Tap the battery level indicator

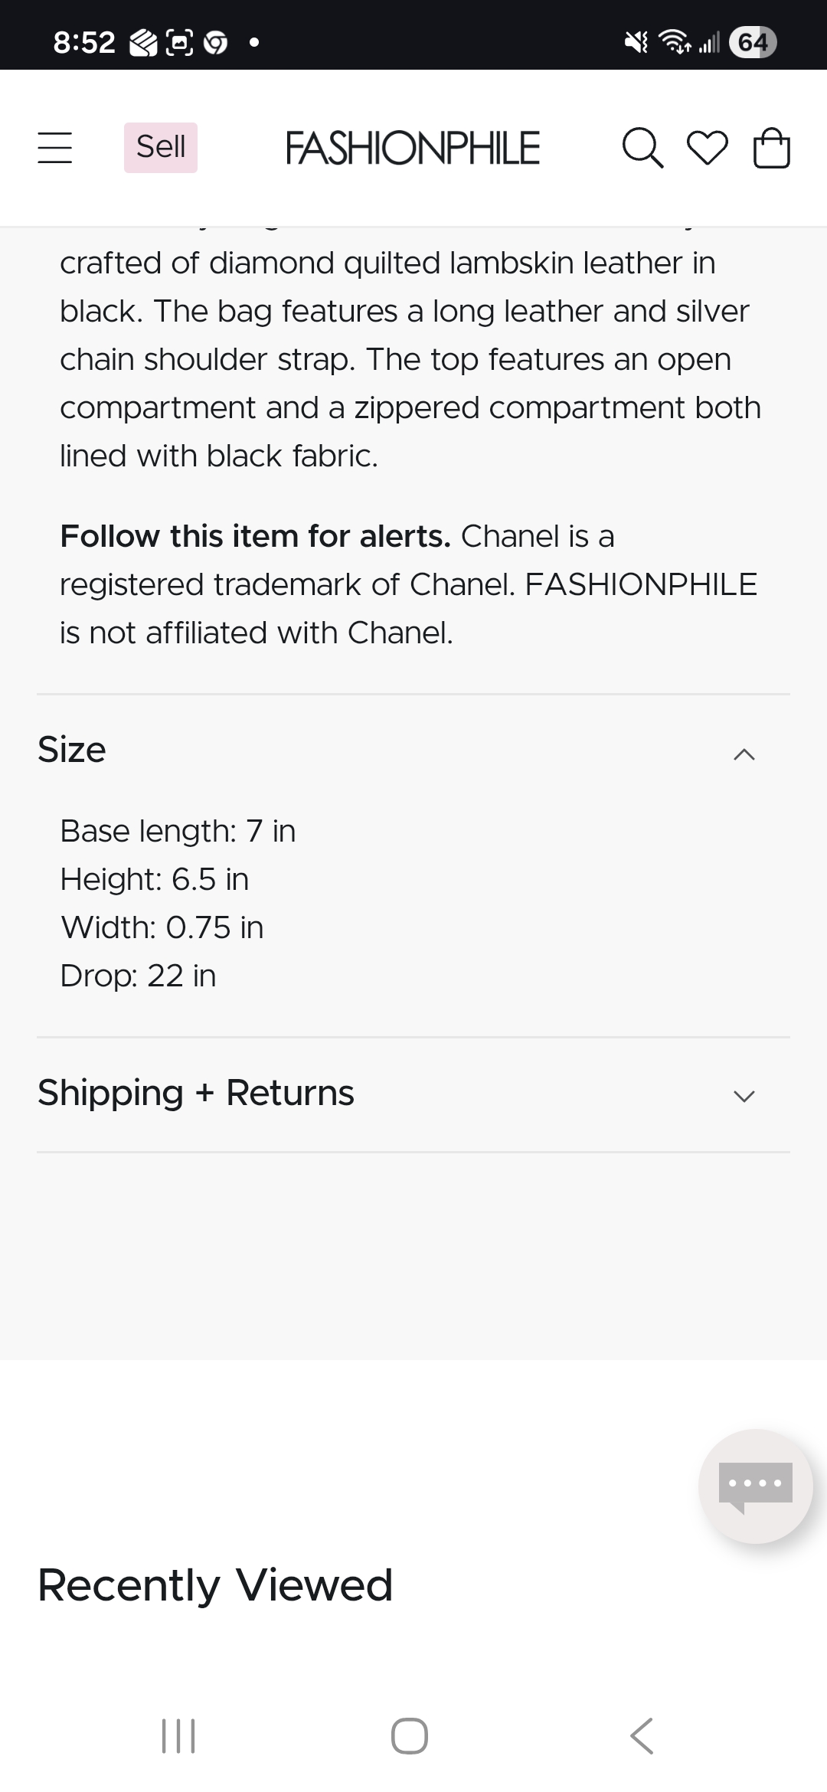click(x=753, y=42)
